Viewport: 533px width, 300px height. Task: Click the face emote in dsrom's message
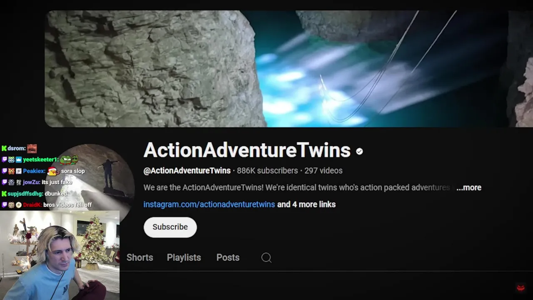[32, 148]
